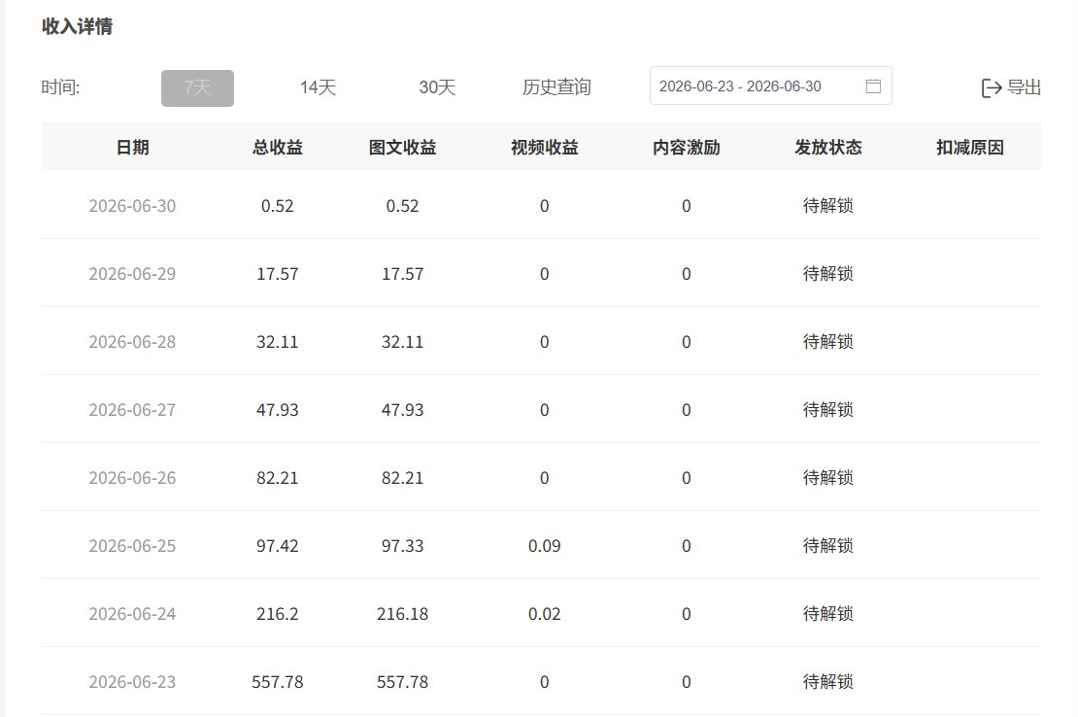Click the 时间: filter label
Viewport: 1078px width, 717px height.
(x=60, y=87)
